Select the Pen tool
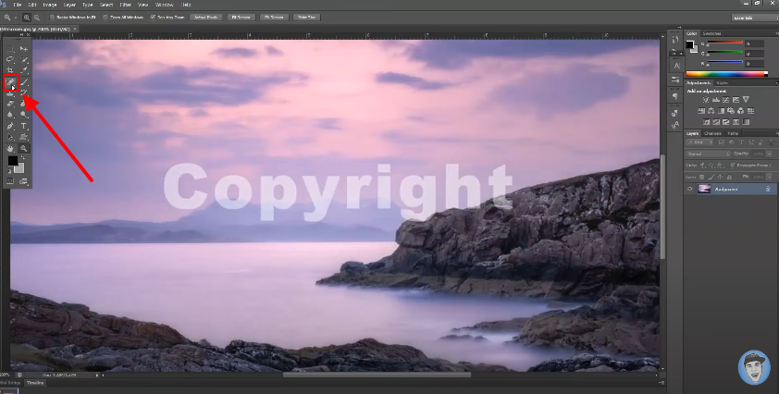The width and height of the screenshot is (779, 394). (x=12, y=126)
